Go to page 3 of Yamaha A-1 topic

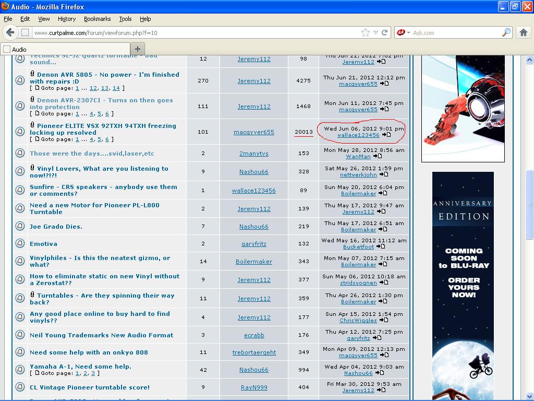[x=93, y=373]
